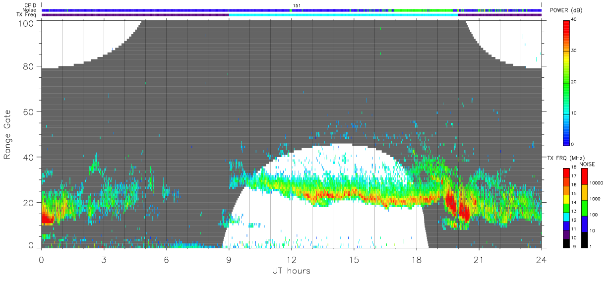Click the 10000 label on NOISE legend
Image resolution: width=609 pixels, height=281 pixels.
click(597, 183)
